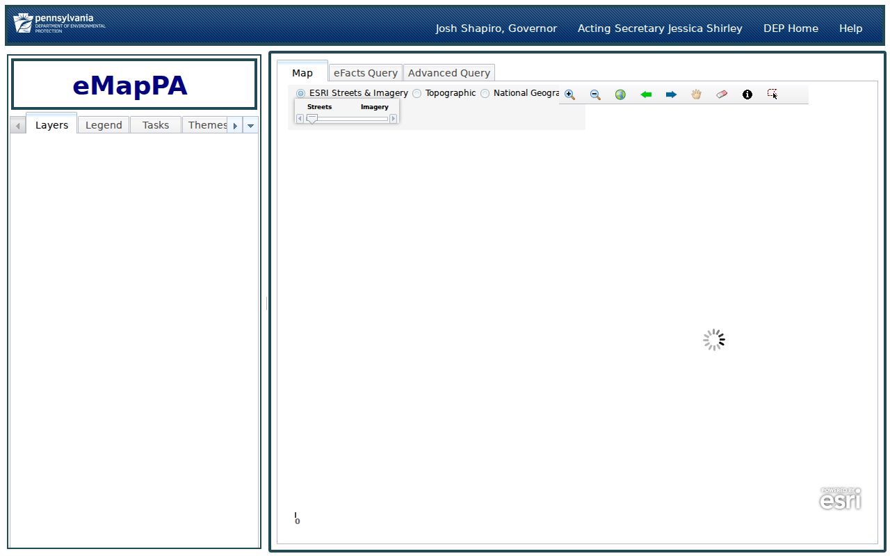The image size is (890, 556).
Task: Open the panel tabs dropdown menu
Action: click(x=251, y=126)
